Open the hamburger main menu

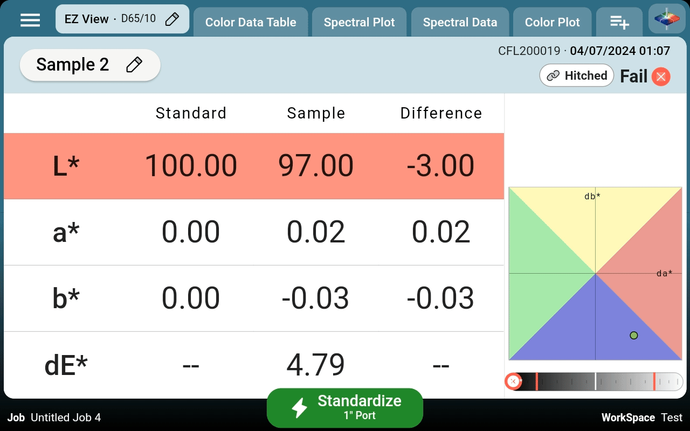pos(30,20)
